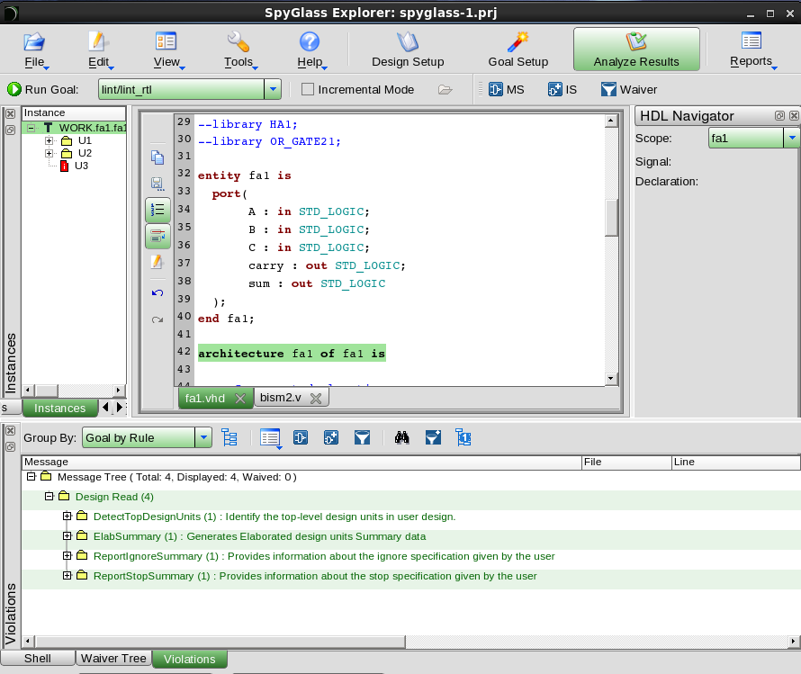The width and height of the screenshot is (801, 674).
Task: Click the funnel-with-sparkle filter icon
Action: [433, 437]
